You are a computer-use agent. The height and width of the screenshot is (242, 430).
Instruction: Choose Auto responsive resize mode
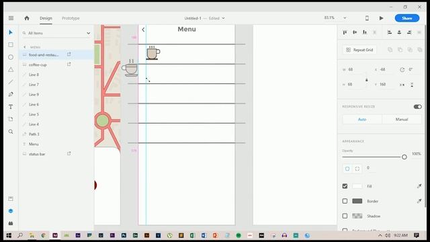362,120
